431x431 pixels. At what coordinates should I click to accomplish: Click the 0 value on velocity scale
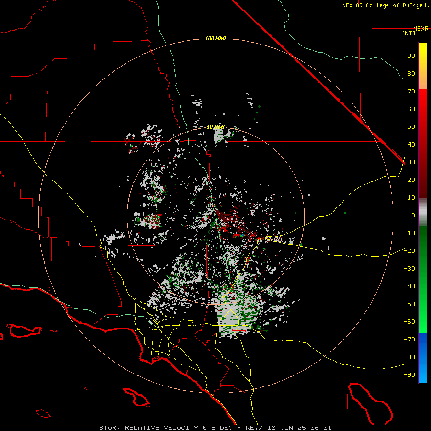tap(413, 215)
